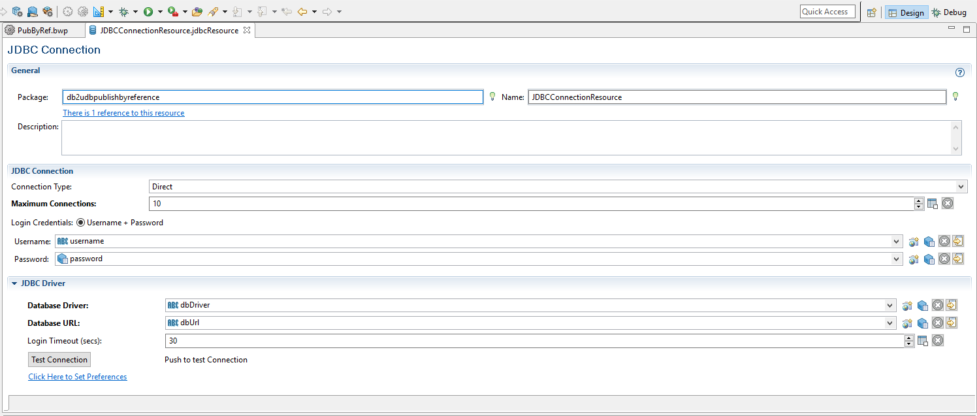Click the module property icon for Maximum Connections
Image resolution: width=977 pixels, height=416 pixels.
[933, 204]
